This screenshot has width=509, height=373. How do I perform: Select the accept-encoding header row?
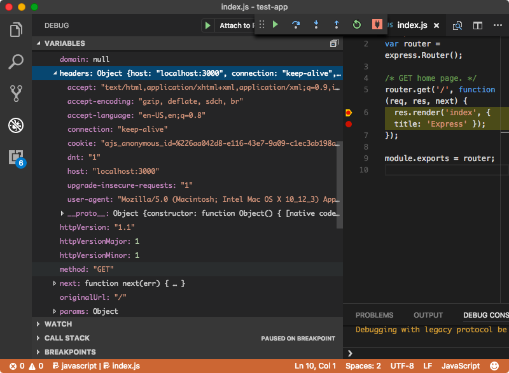[x=187, y=101]
